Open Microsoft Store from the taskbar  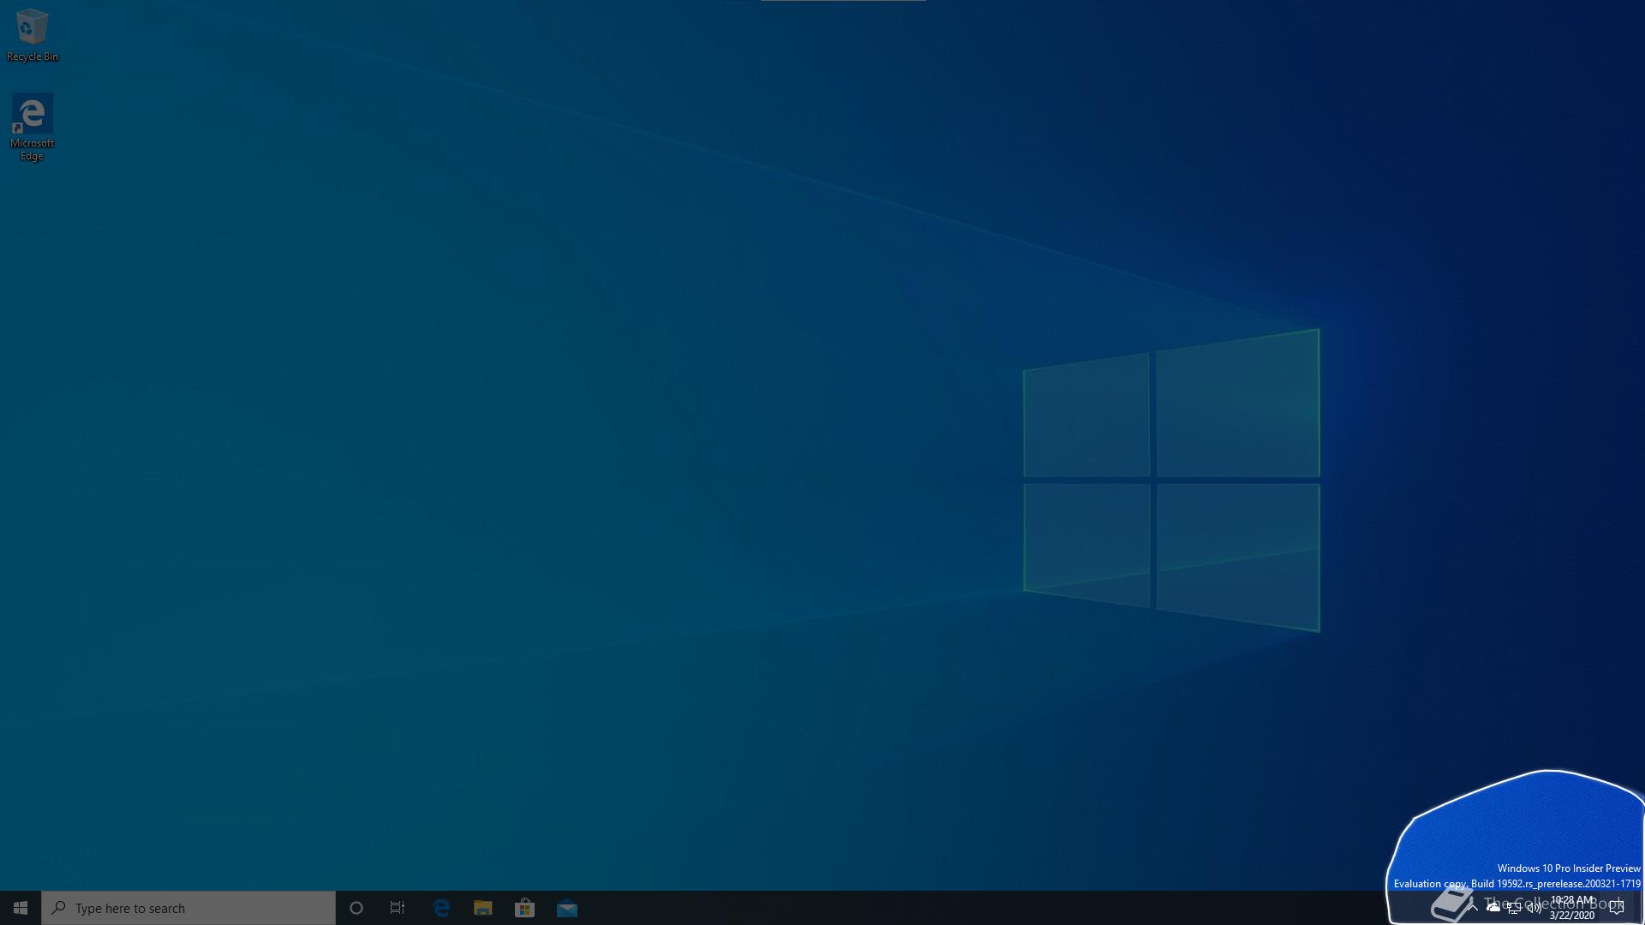click(524, 908)
